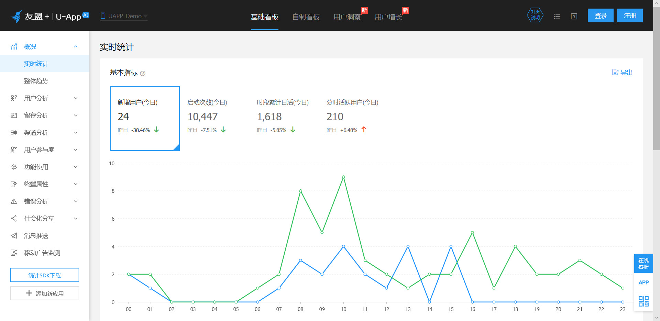Click the 友盟+ U-App logo
This screenshot has height=321, width=660.
pyautogui.click(x=50, y=16)
